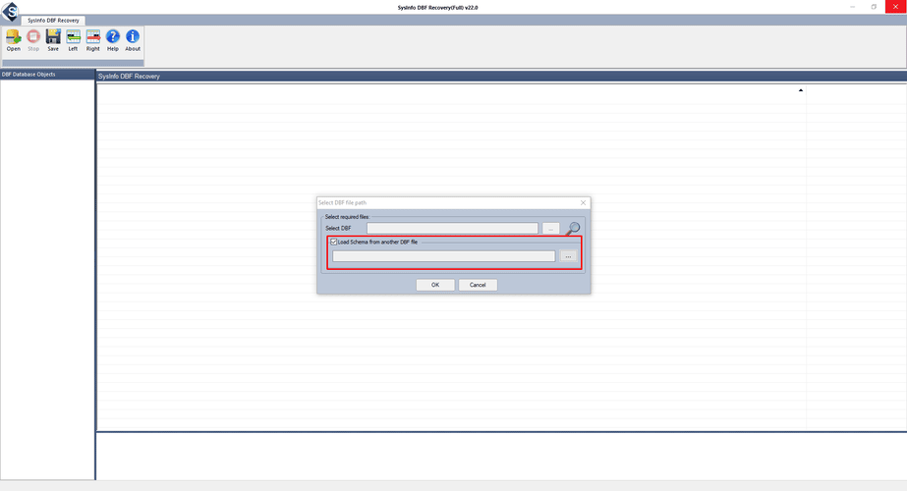This screenshot has width=907, height=491.
Task: Open Help from the toolbar
Action: pyautogui.click(x=113, y=40)
